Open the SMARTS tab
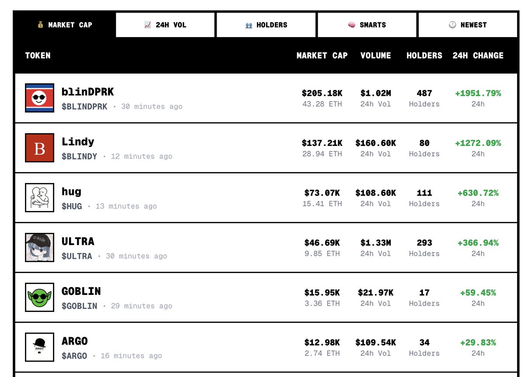525x377 pixels. coord(367,25)
